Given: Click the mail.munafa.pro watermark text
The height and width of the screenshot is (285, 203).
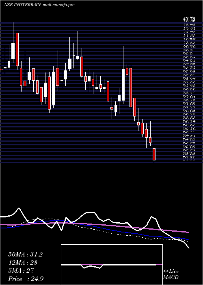Looking at the screenshot, I should coord(58,5).
